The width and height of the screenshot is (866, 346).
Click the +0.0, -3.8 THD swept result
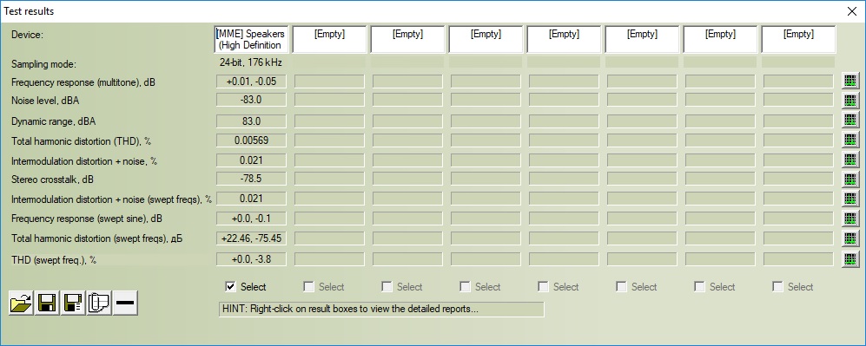[251, 259]
